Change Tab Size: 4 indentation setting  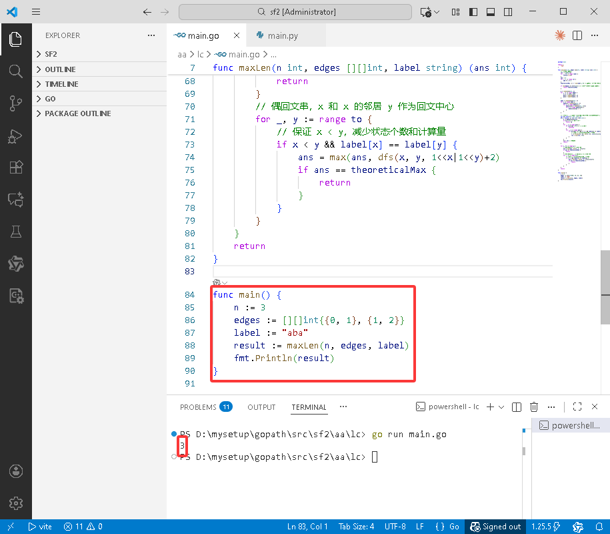[357, 527]
